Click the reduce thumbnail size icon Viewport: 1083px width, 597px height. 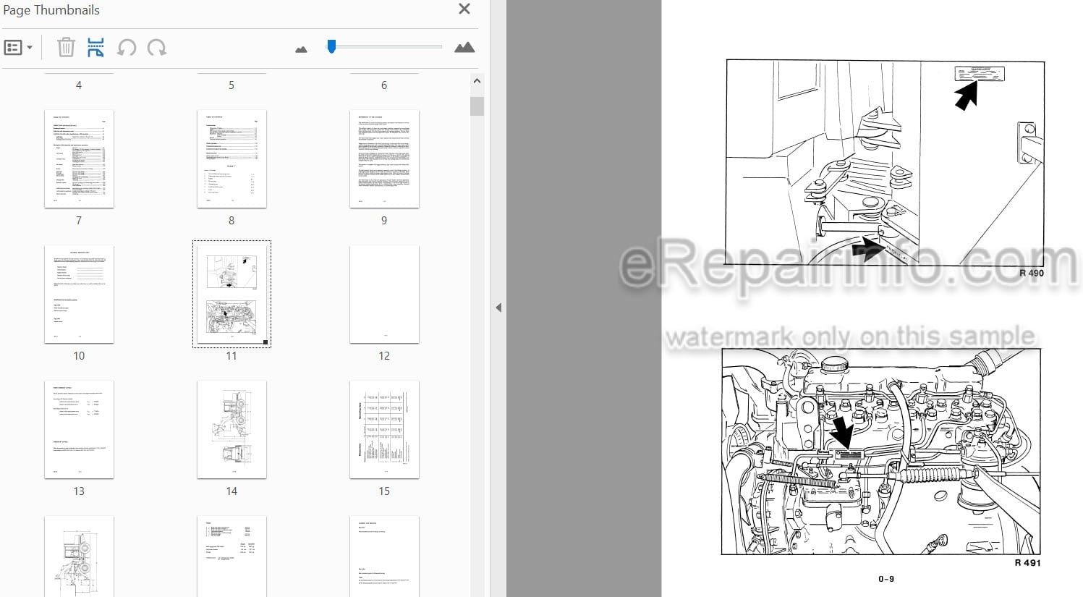coord(302,49)
